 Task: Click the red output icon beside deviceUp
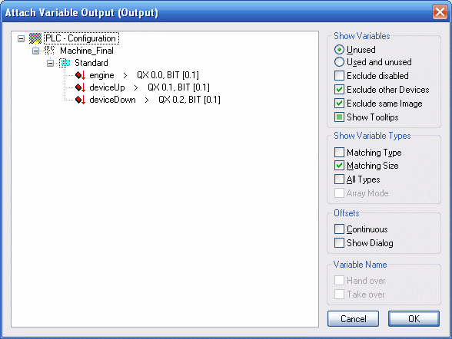coord(80,87)
